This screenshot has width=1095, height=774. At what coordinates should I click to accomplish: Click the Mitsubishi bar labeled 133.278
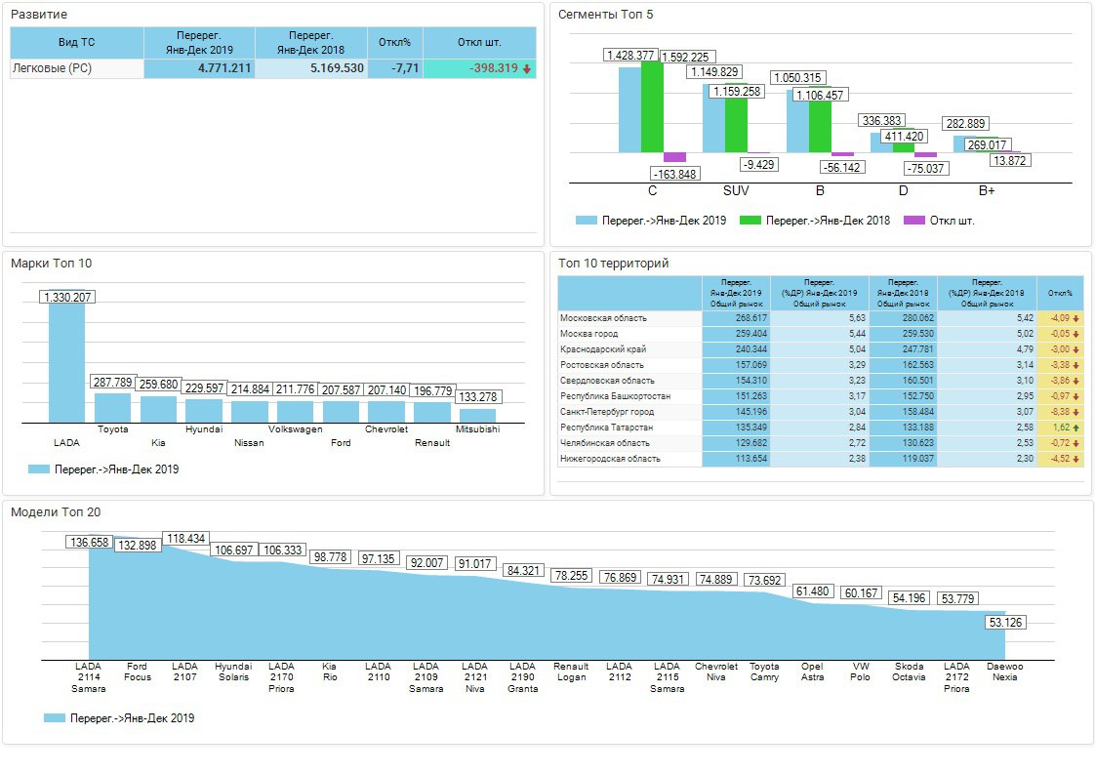(477, 416)
